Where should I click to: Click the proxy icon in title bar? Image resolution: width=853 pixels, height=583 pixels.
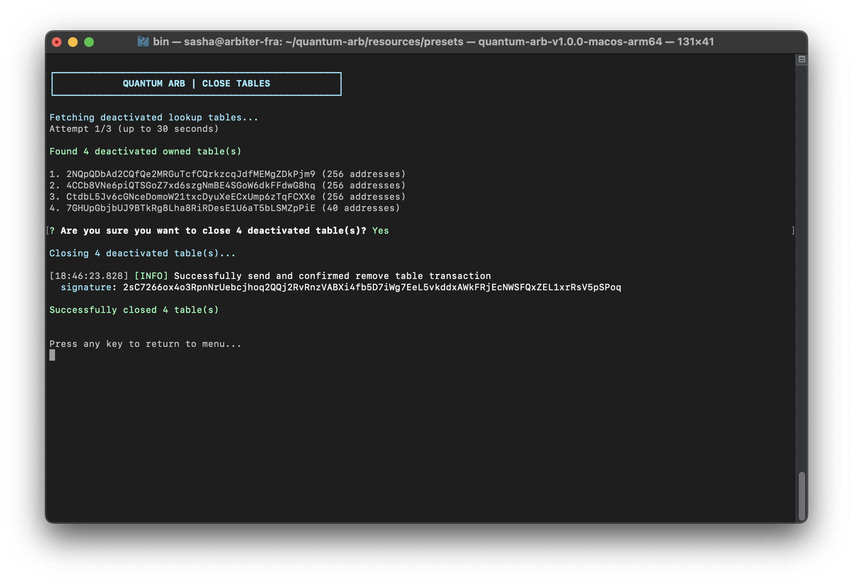tap(143, 41)
